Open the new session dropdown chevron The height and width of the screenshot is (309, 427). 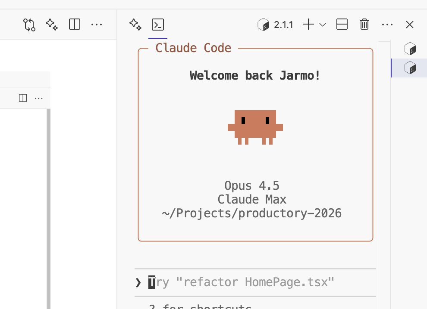pos(322,25)
